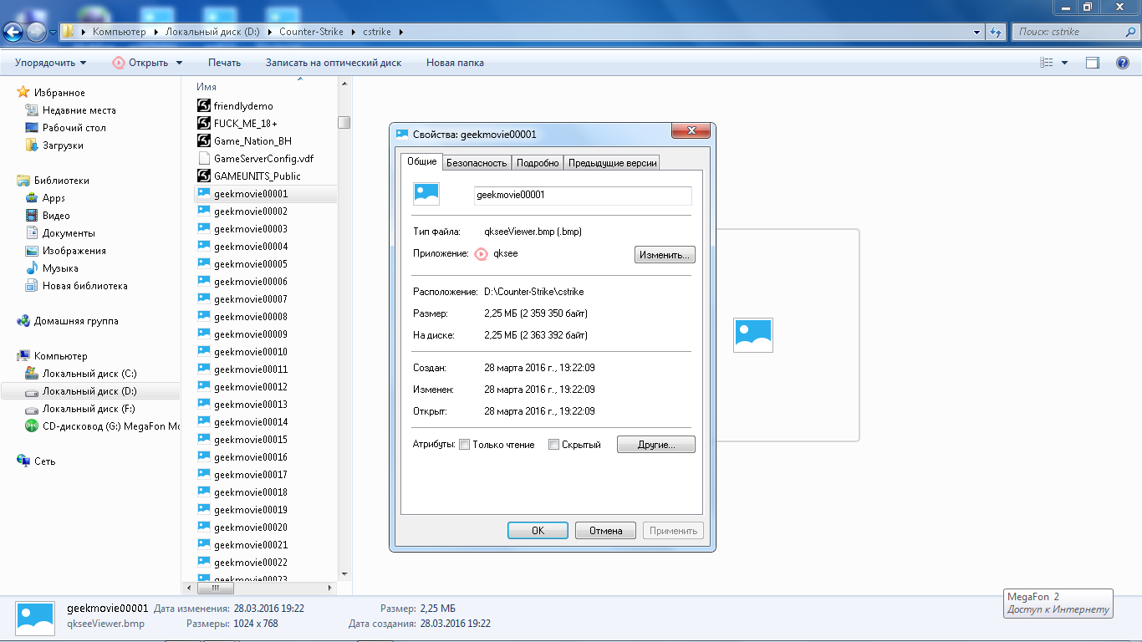The image size is (1142, 642).
Task: Click the GameServerConfig.vdf file icon
Action: click(204, 159)
